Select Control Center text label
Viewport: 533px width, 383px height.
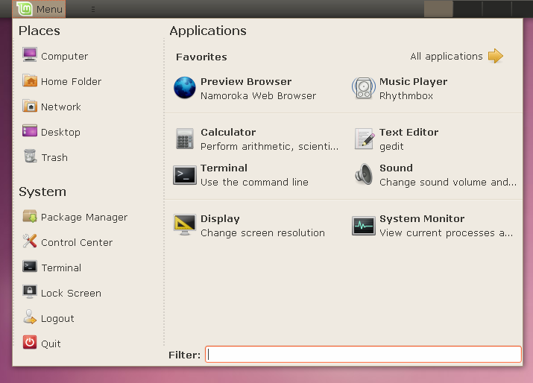[77, 242]
